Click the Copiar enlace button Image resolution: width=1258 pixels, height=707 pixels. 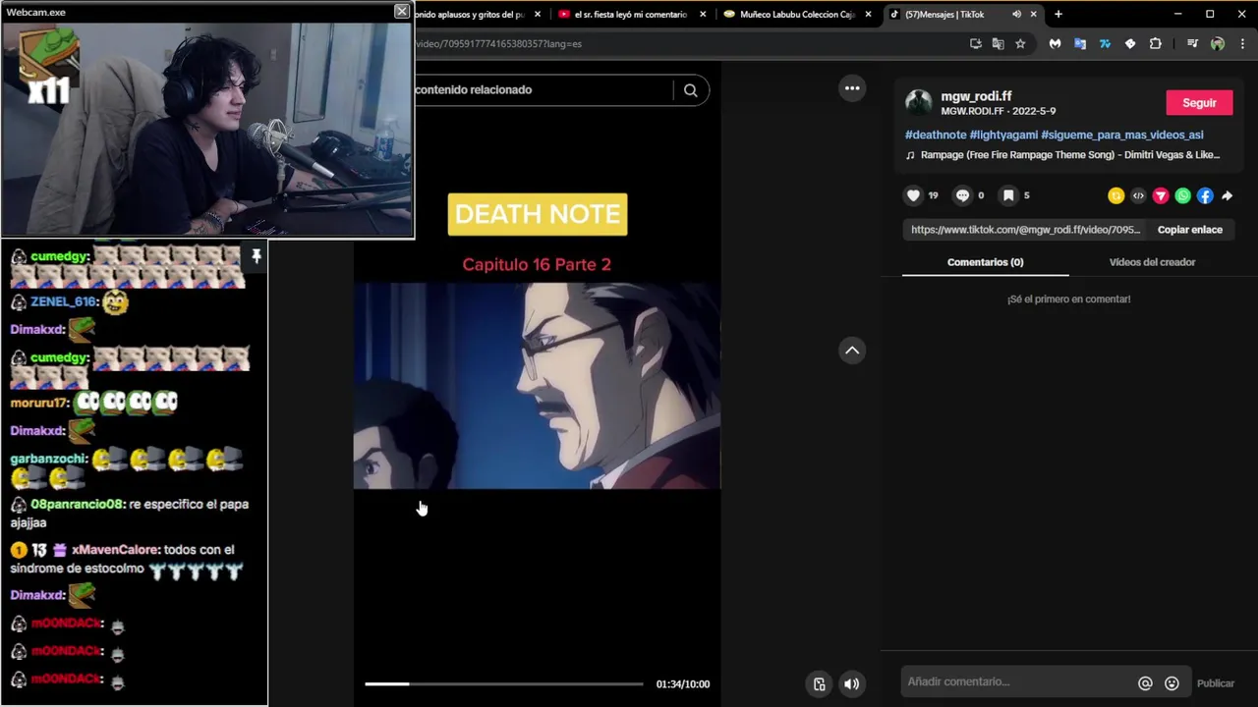(x=1189, y=230)
